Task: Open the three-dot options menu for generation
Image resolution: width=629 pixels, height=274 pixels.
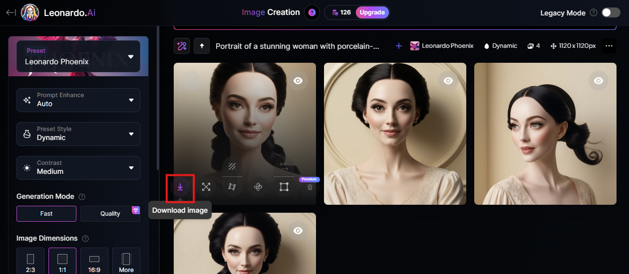Action: [609, 46]
